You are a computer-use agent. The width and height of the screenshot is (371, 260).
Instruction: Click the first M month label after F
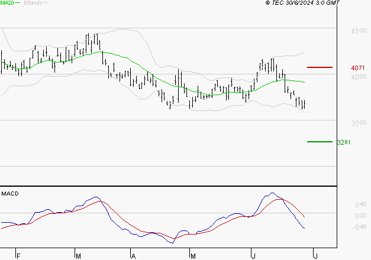click(78, 256)
